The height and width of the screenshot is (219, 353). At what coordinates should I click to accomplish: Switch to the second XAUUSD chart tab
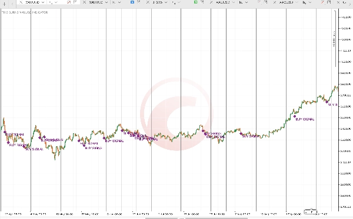(96, 2)
